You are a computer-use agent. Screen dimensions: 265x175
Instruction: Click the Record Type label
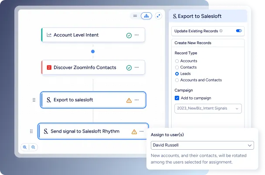pos(186,53)
